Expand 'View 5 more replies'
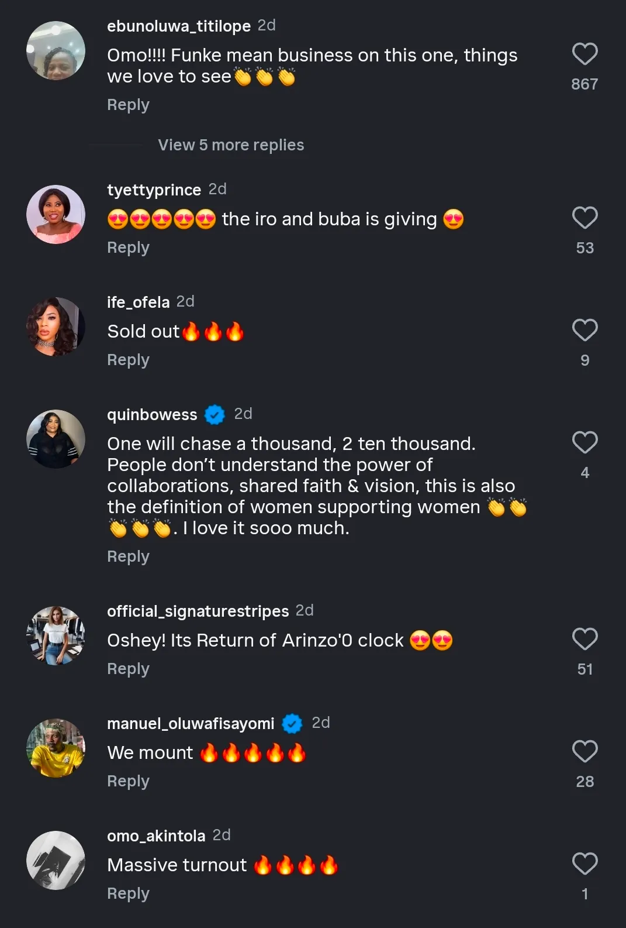The width and height of the screenshot is (626, 928). click(x=231, y=145)
